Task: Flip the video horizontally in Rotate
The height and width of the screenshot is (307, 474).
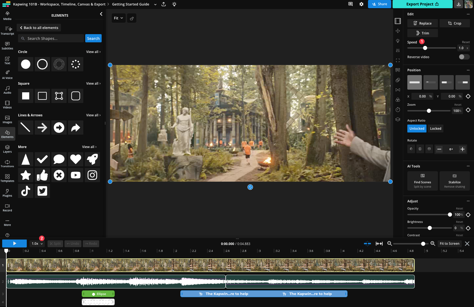Action: 420,149
